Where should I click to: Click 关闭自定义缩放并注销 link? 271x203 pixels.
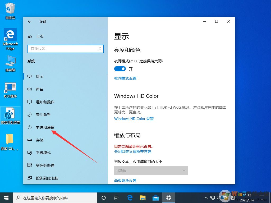[132, 151]
